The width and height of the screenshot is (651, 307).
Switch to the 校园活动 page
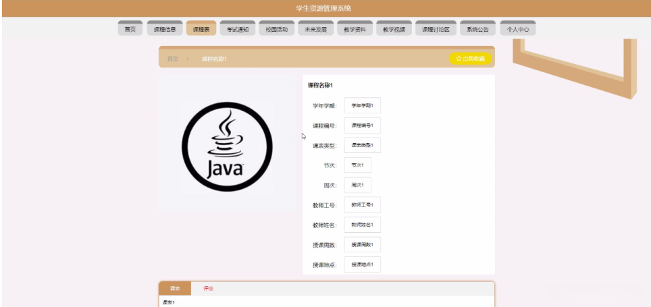tap(276, 29)
